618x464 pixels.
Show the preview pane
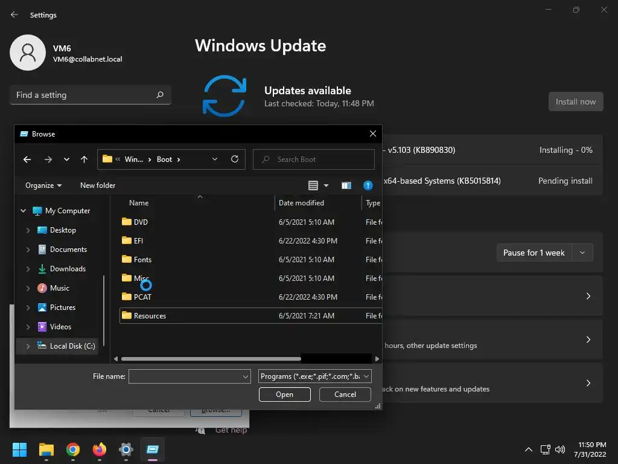point(346,185)
